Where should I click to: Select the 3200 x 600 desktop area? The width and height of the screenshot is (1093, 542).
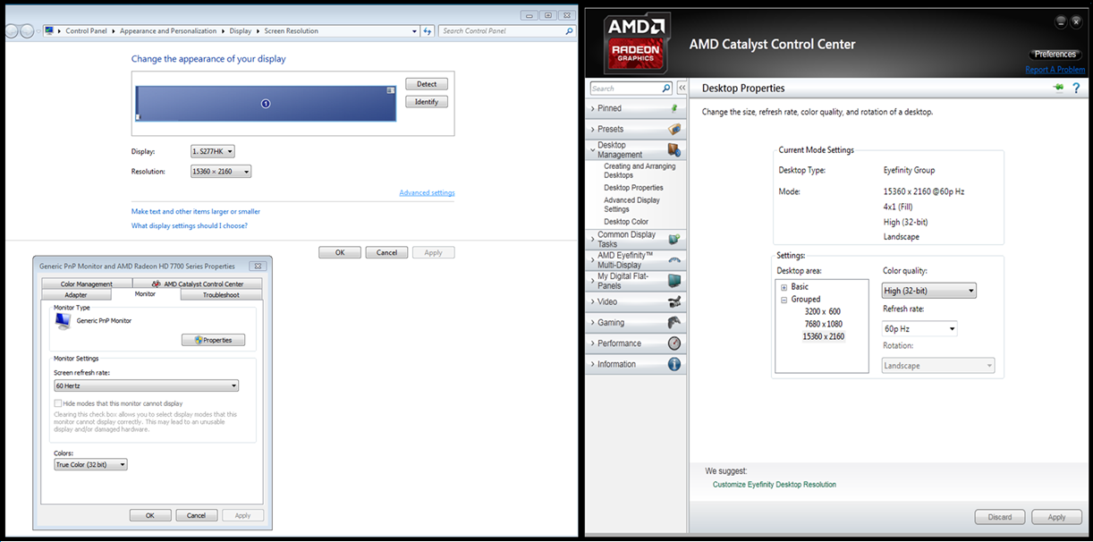tap(823, 311)
